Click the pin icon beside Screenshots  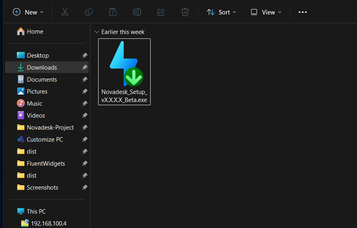(x=85, y=188)
